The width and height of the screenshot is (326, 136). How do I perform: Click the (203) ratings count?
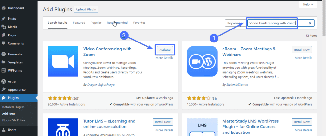pyautogui.click(x=76, y=98)
